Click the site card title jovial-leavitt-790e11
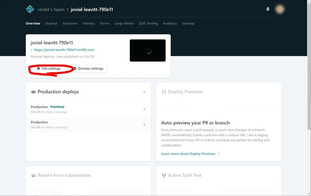The height and width of the screenshot is (196, 311). click(x=52, y=43)
